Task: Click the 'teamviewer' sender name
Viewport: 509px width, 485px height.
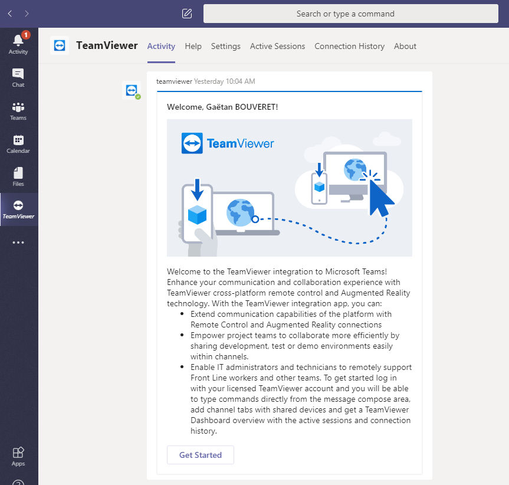Action: point(175,81)
